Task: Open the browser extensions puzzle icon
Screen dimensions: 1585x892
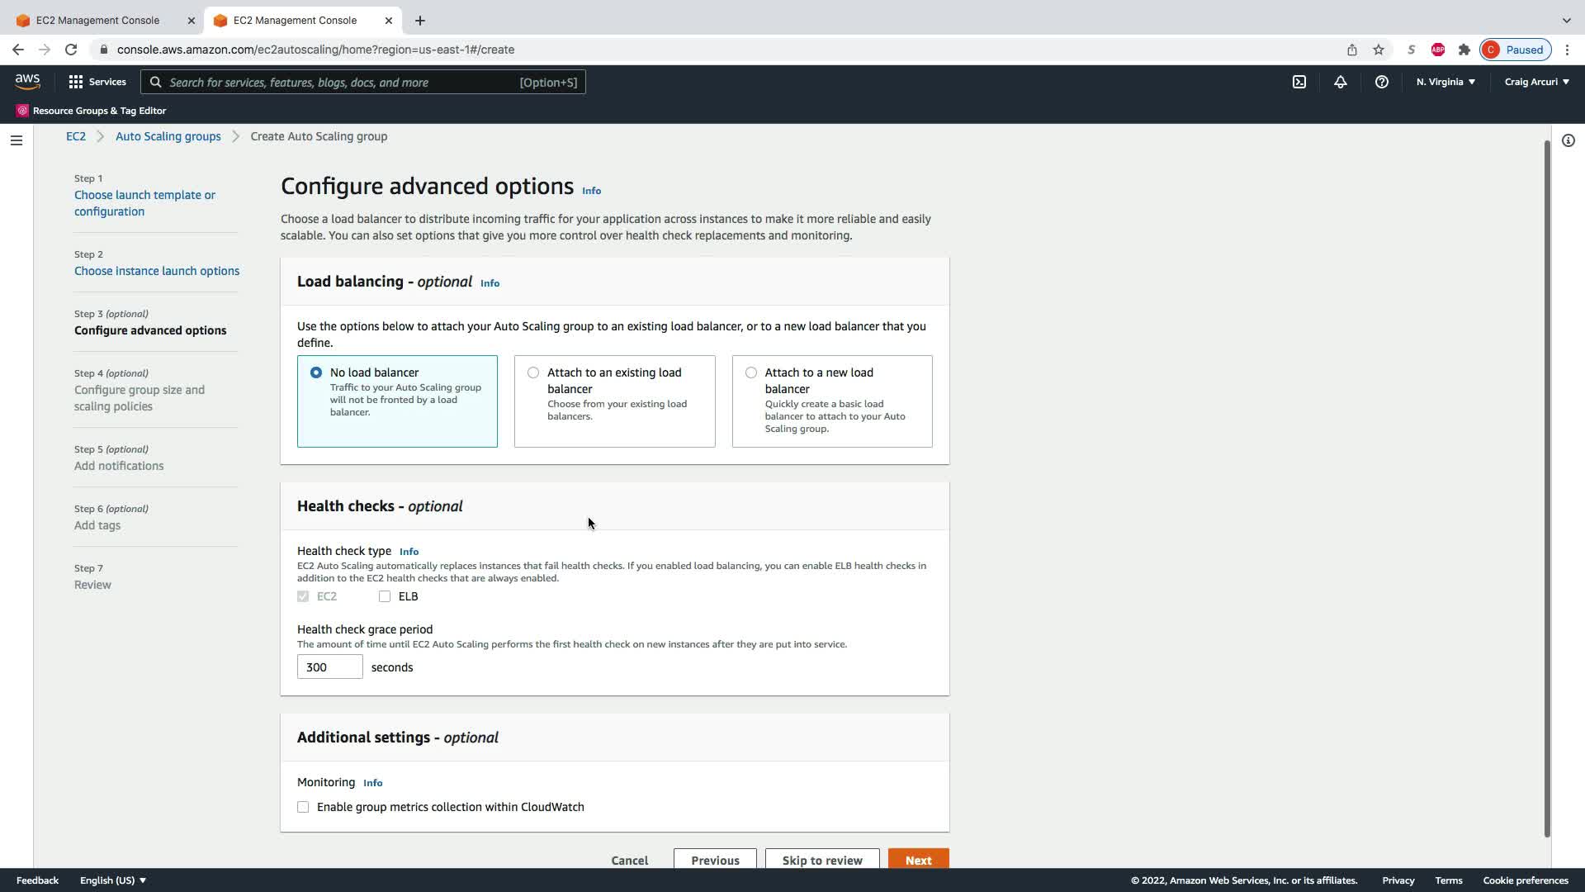Action: point(1464,50)
